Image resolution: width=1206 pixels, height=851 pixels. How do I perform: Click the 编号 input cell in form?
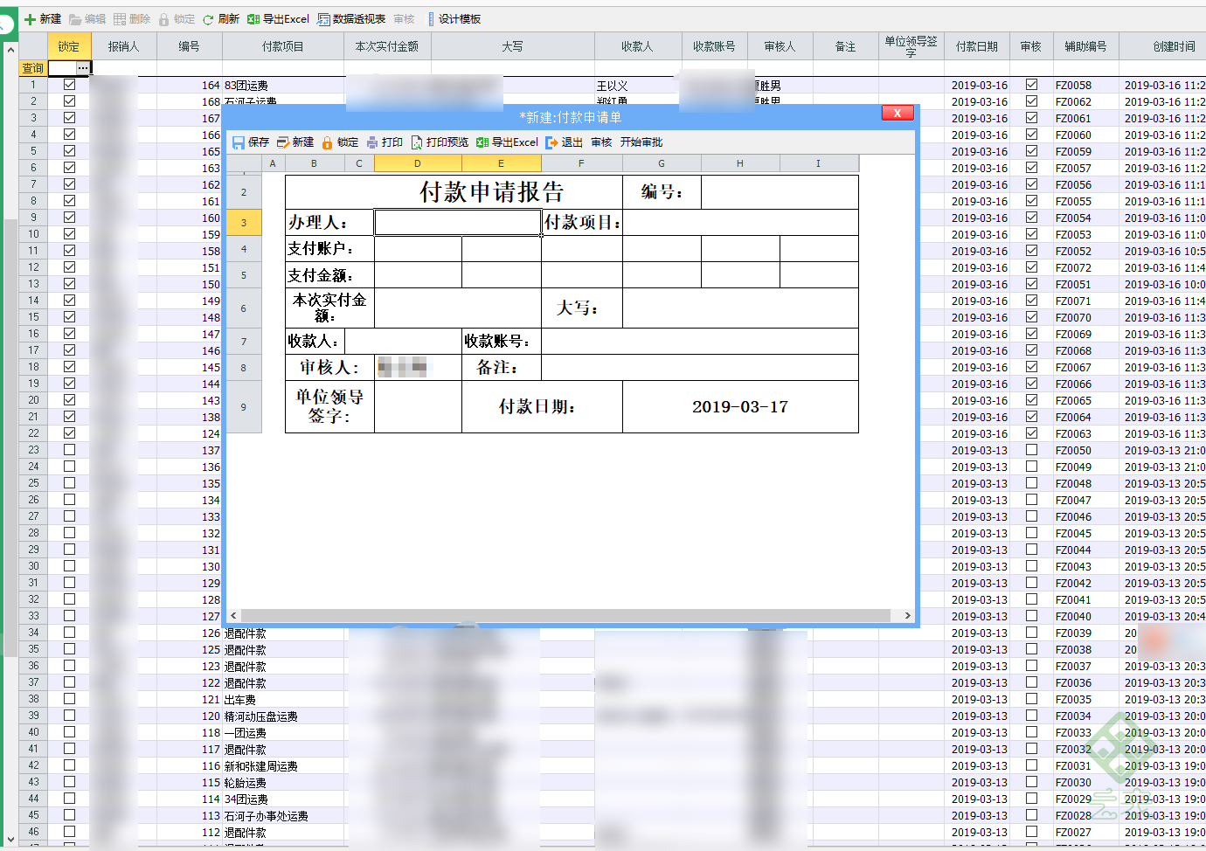780,192
